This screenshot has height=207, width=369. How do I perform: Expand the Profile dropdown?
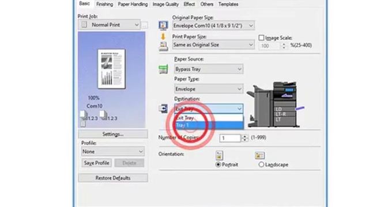[113, 152]
